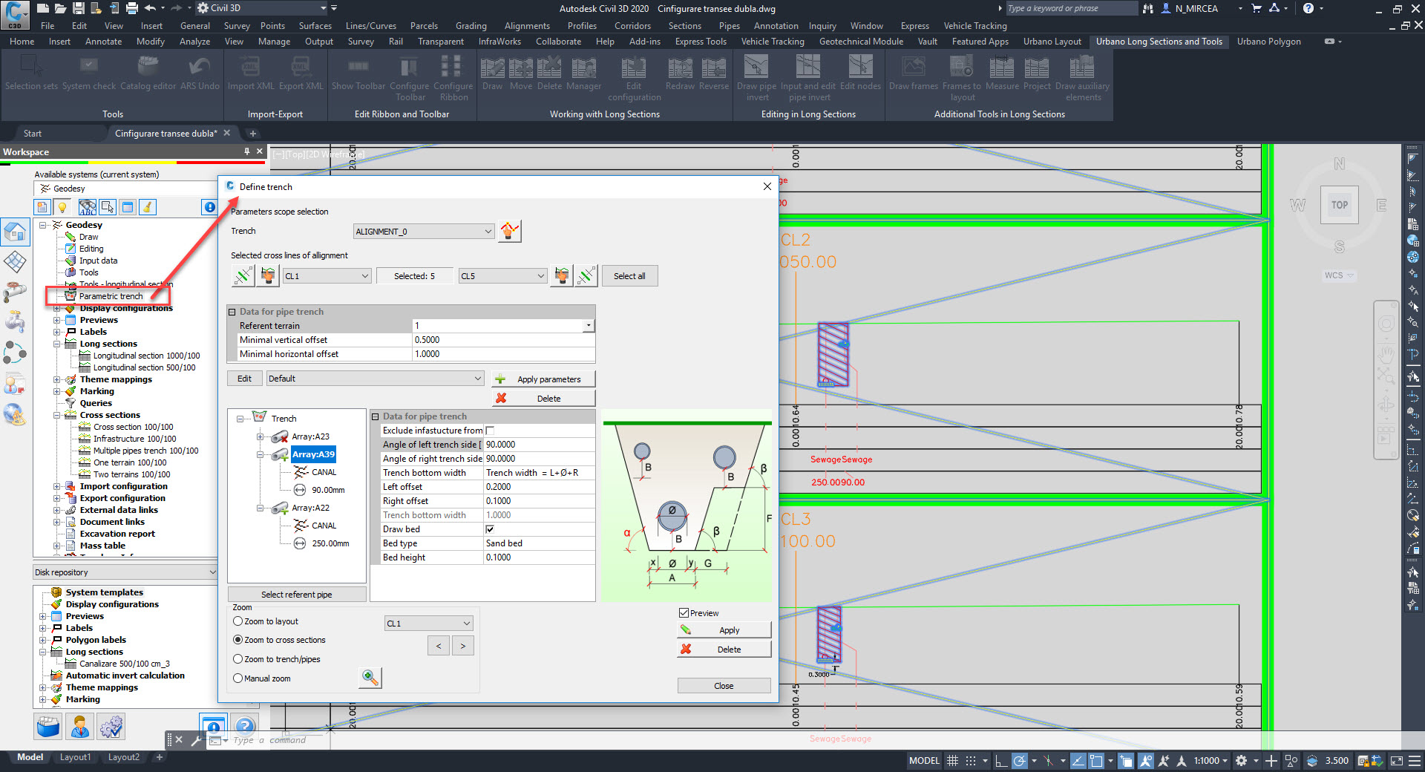
Task: Open the Referent terrain dropdown
Action: click(589, 326)
